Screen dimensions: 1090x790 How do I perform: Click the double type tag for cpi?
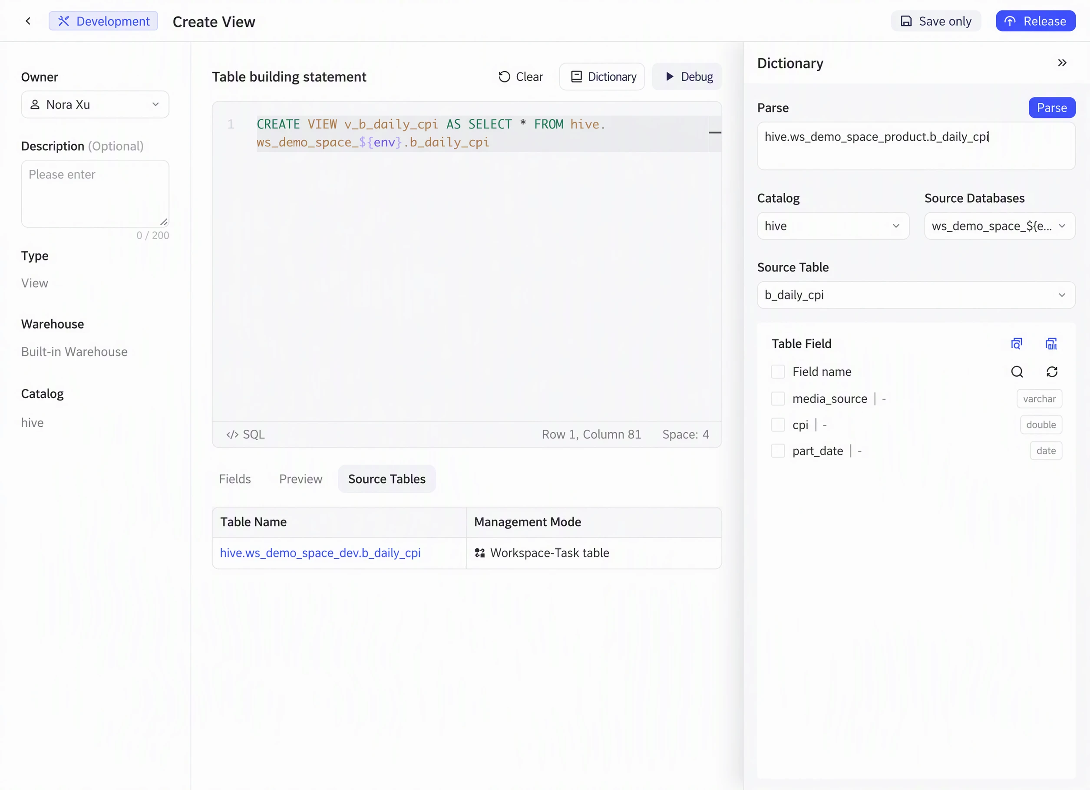click(x=1041, y=425)
